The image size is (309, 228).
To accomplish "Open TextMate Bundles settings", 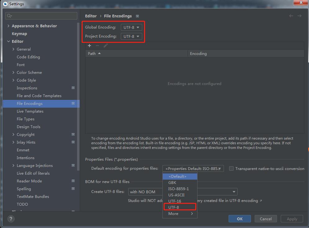I will click(x=33, y=196).
